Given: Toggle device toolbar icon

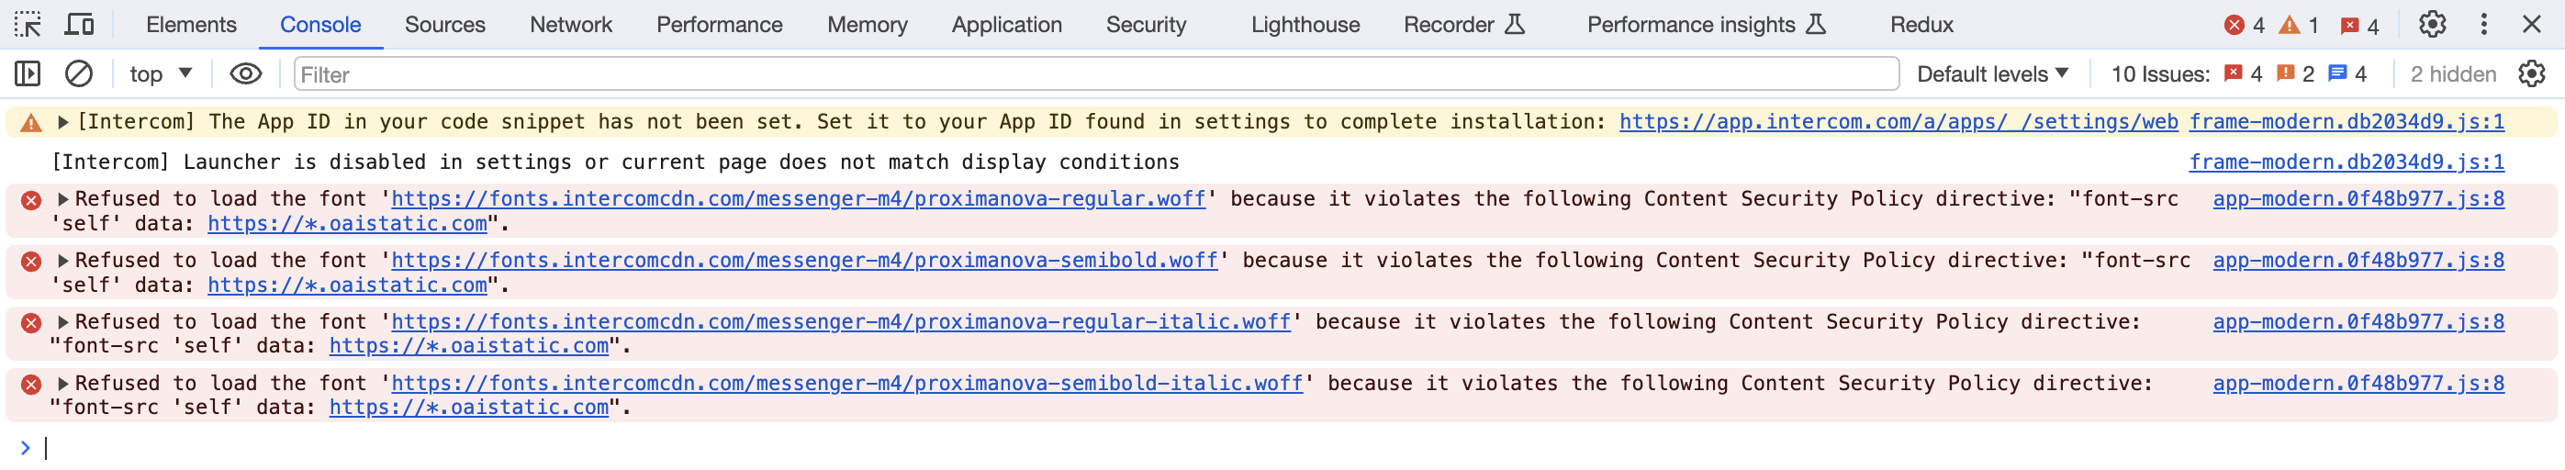Looking at the screenshot, I should pyautogui.click(x=79, y=24).
